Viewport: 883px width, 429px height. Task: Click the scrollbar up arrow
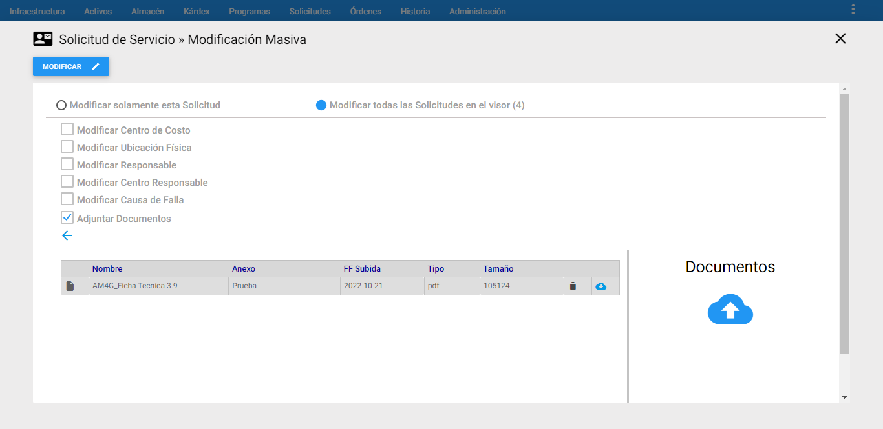point(845,89)
